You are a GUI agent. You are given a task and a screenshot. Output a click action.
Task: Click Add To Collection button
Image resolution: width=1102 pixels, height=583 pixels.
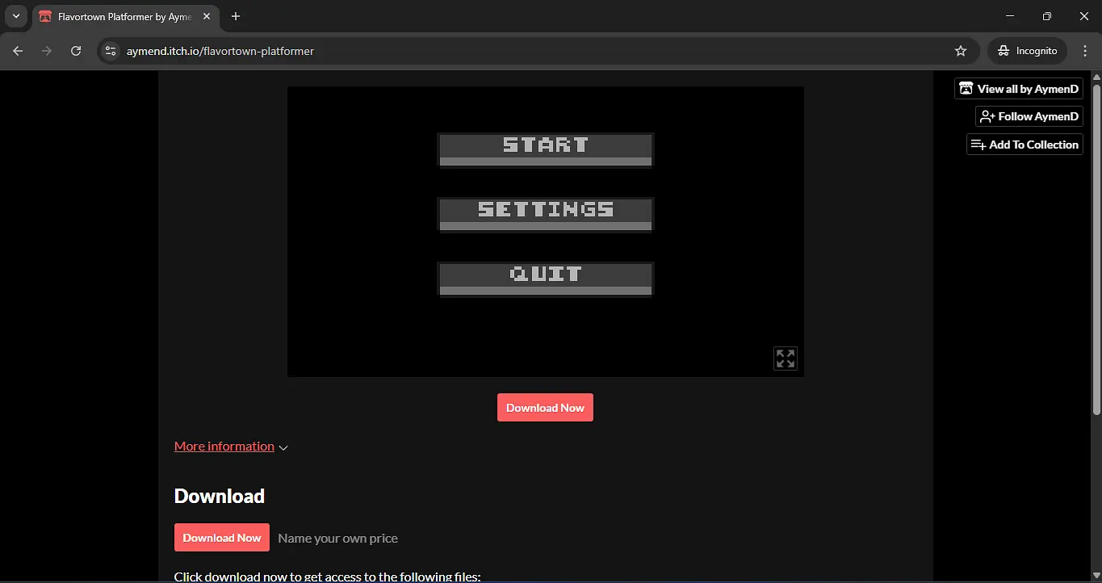point(1024,145)
